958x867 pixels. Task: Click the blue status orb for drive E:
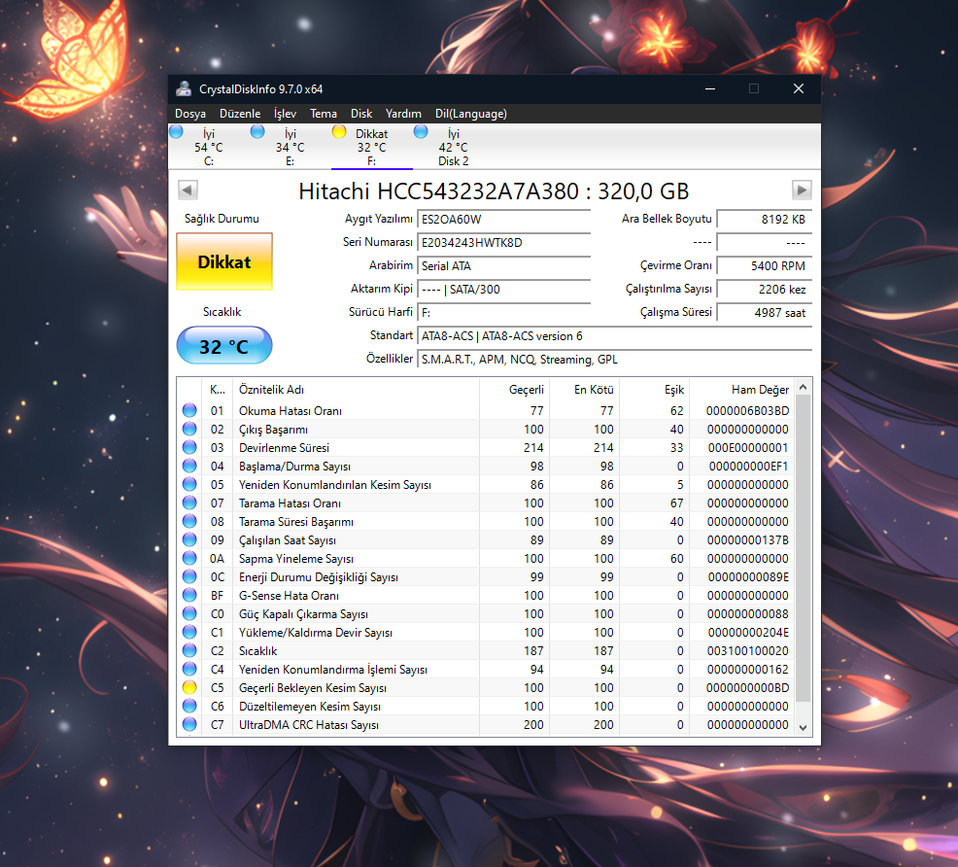click(257, 132)
